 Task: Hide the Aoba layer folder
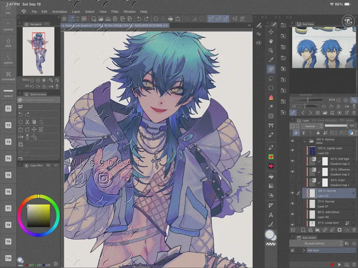click(x=292, y=141)
